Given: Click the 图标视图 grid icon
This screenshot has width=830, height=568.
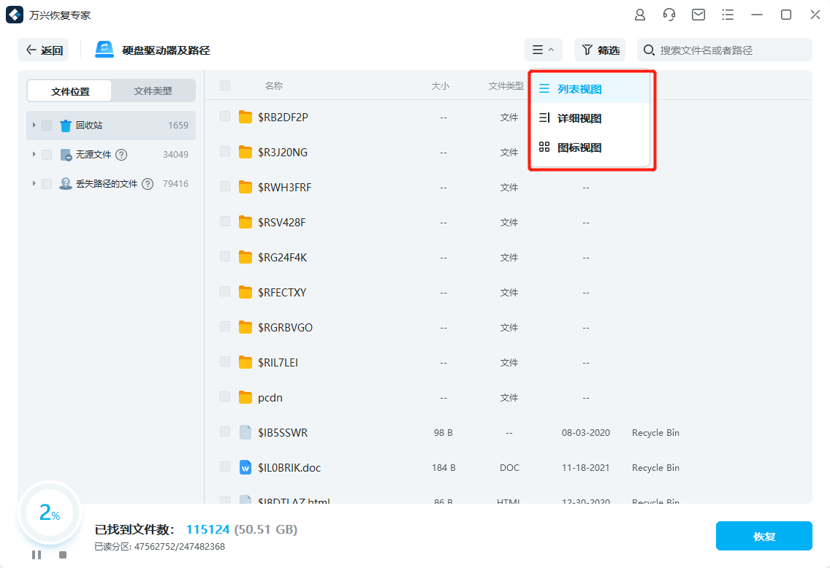Looking at the screenshot, I should click(x=544, y=147).
